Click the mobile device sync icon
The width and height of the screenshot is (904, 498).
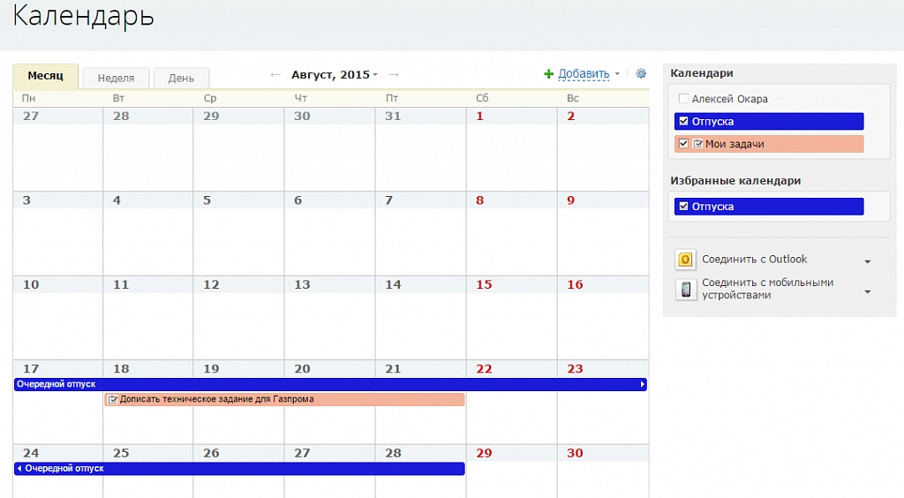click(686, 290)
